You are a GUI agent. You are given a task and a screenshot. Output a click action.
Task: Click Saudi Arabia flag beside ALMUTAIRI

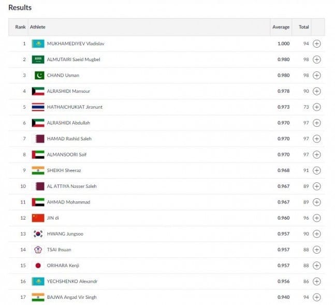[x=38, y=60]
